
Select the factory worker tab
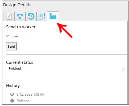click(x=53, y=16)
